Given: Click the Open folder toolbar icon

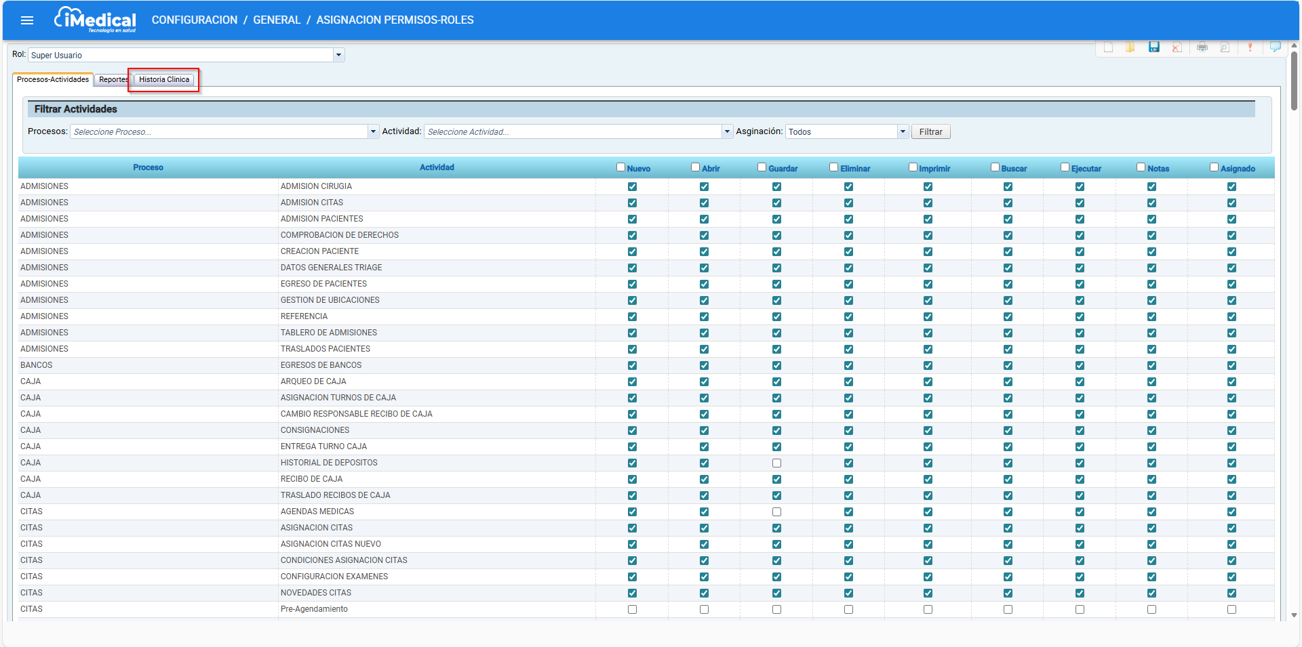Looking at the screenshot, I should [1130, 47].
